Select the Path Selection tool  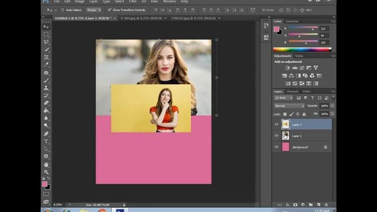[x=46, y=149]
